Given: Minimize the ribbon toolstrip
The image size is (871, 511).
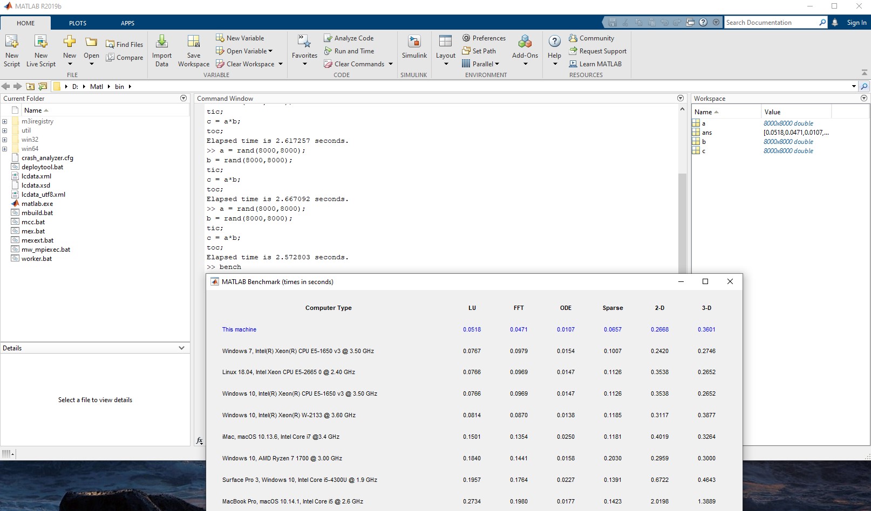Looking at the screenshot, I should click(864, 72).
